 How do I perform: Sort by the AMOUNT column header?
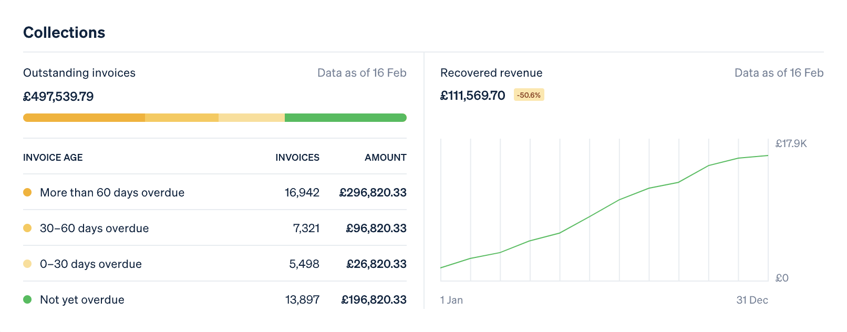(385, 158)
